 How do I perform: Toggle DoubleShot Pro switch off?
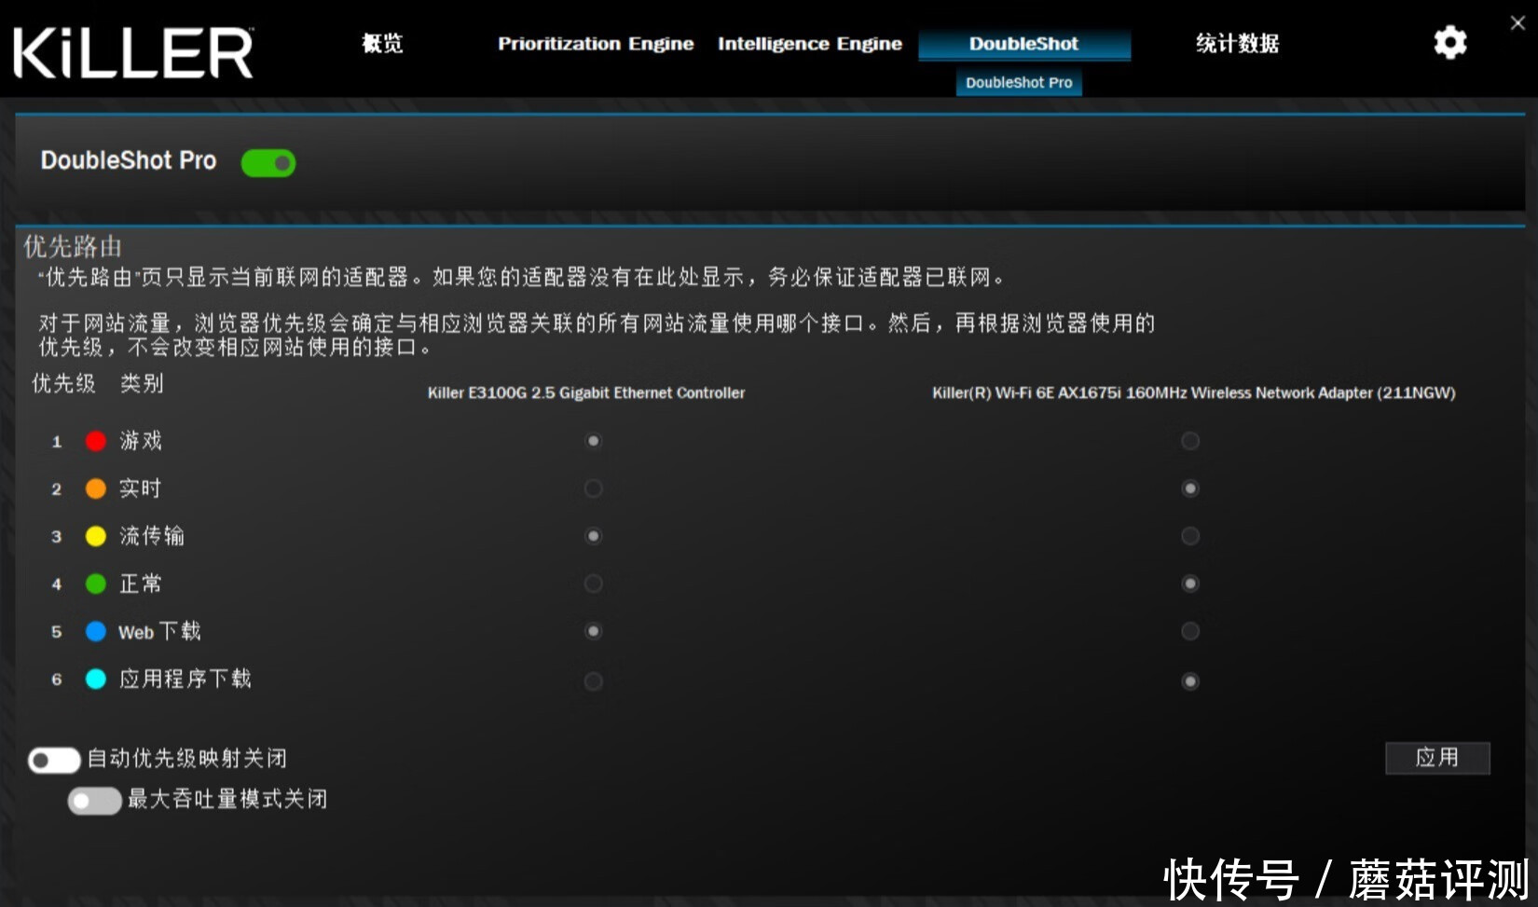[268, 163]
